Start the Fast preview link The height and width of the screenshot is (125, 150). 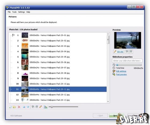coord(121,75)
